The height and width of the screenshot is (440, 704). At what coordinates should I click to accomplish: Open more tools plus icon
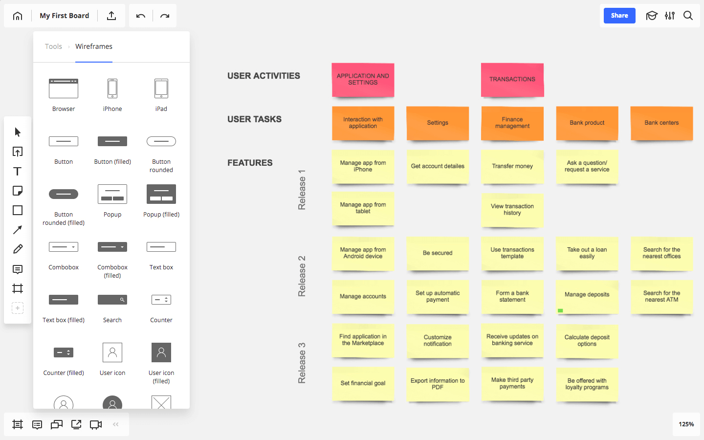[18, 308]
